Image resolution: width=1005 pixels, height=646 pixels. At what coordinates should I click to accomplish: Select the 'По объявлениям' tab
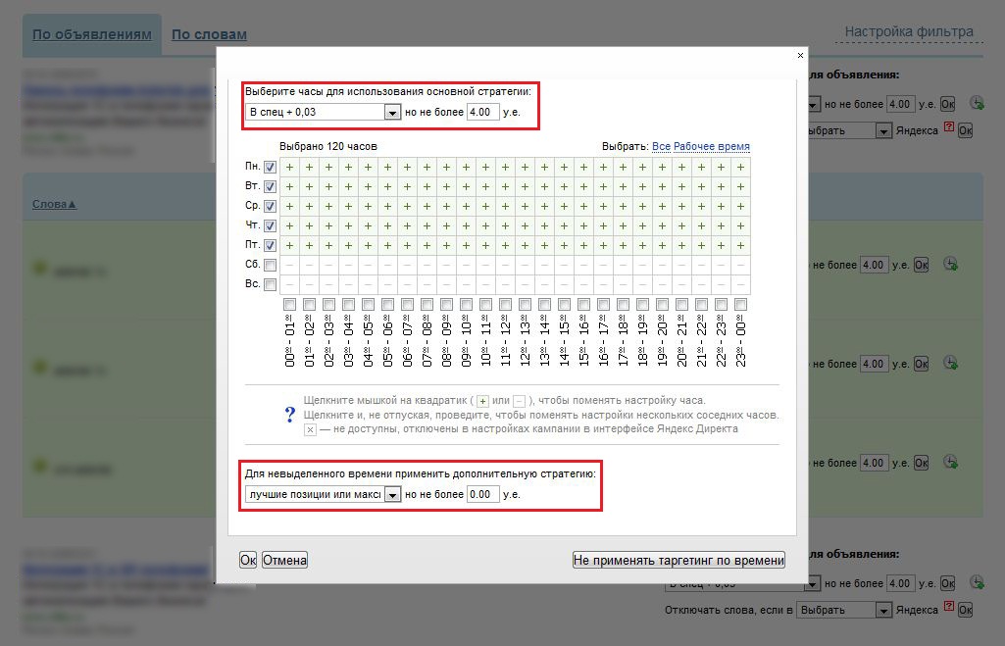(x=92, y=35)
